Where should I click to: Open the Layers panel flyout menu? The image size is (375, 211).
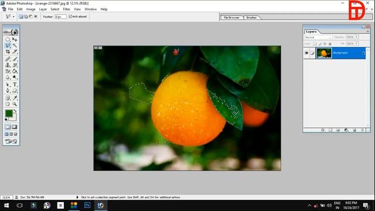pyautogui.click(x=368, y=32)
